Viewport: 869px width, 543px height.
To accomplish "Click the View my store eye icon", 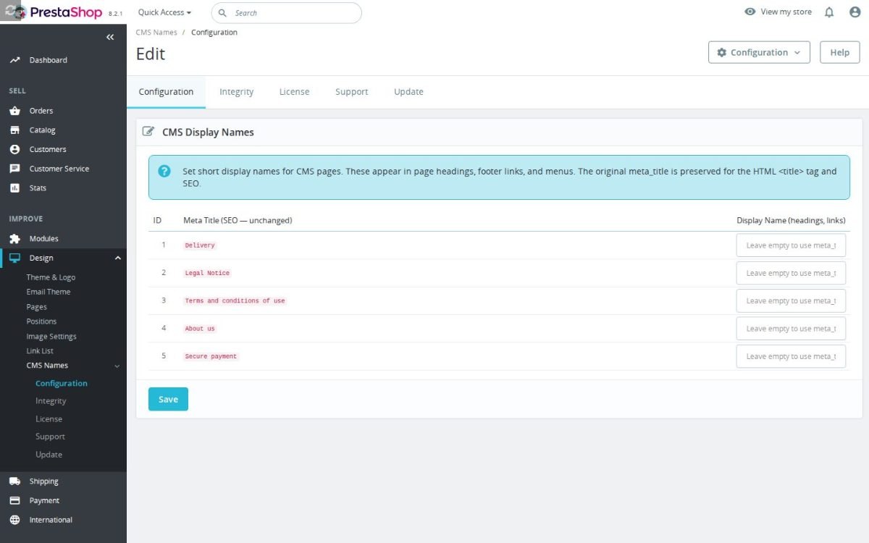I will point(750,12).
